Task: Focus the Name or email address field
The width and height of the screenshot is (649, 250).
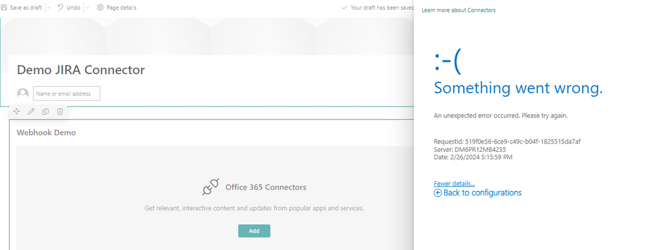Action: (66, 94)
